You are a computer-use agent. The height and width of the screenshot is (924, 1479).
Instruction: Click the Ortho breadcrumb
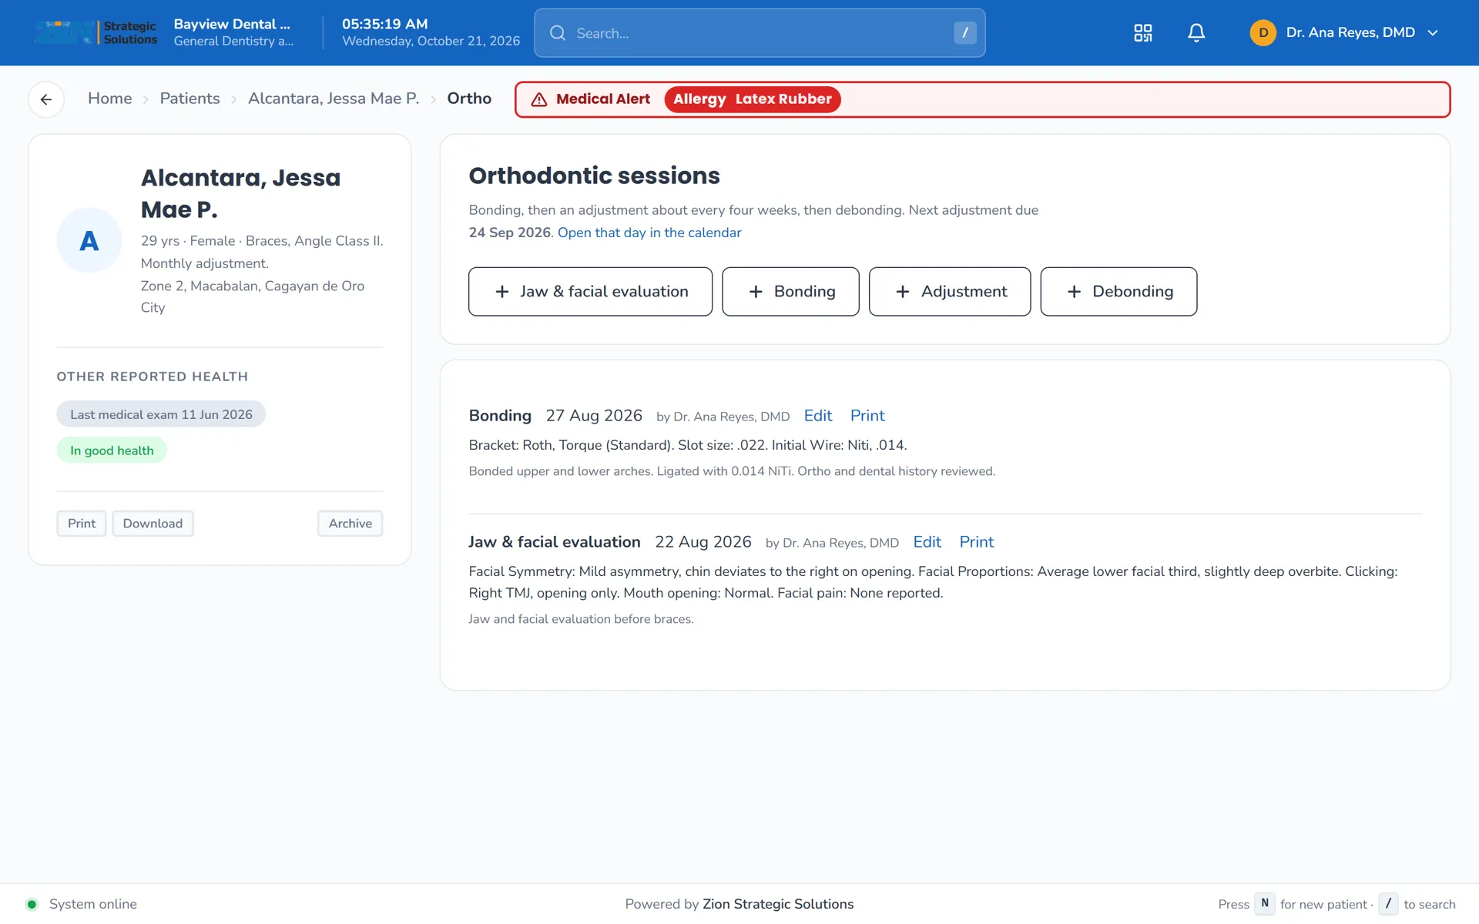coord(469,99)
